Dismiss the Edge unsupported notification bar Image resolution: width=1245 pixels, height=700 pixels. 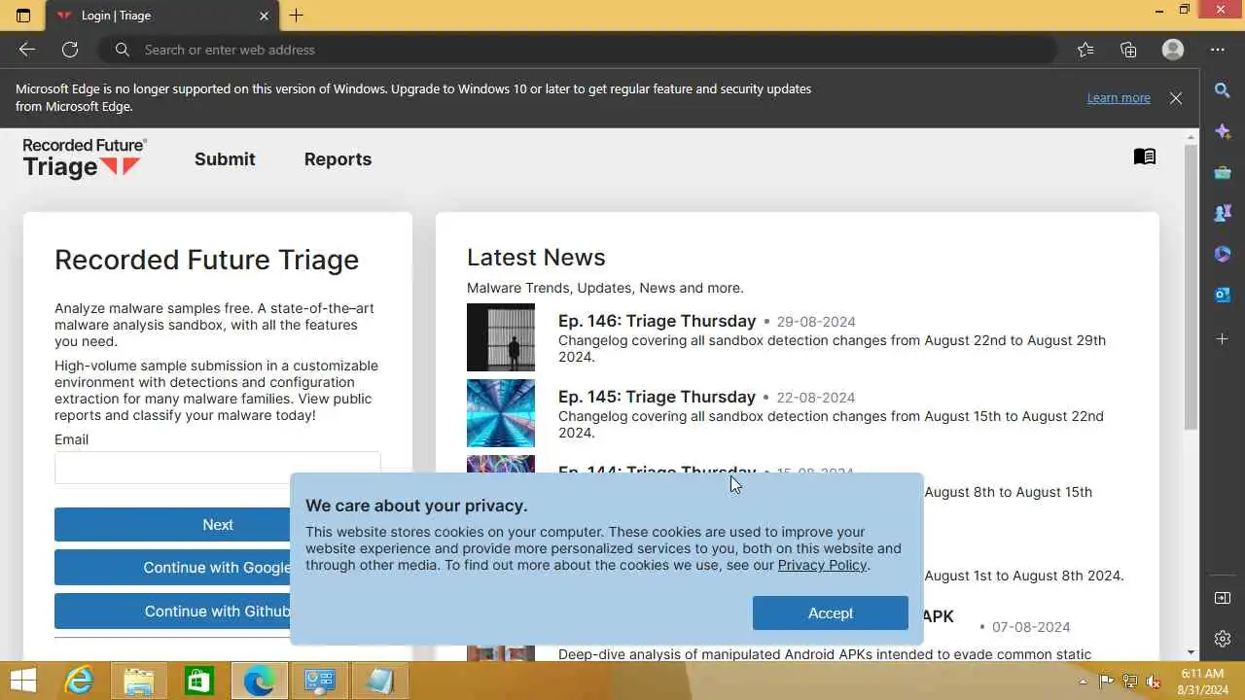click(x=1176, y=98)
